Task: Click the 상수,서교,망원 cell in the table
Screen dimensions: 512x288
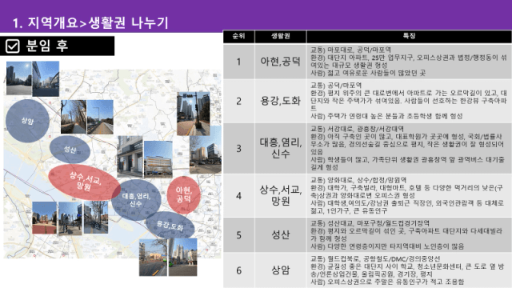Action: [x=281, y=195]
